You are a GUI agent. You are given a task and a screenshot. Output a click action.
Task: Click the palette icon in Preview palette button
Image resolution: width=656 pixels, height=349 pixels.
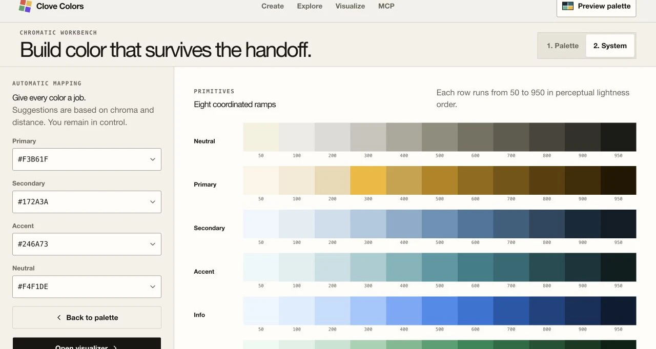(568, 6)
